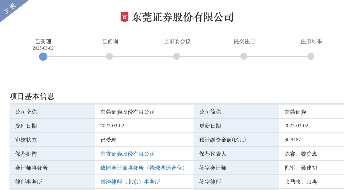Select the 已问询 stage label
The height and width of the screenshot is (190, 344).
tap(110, 41)
